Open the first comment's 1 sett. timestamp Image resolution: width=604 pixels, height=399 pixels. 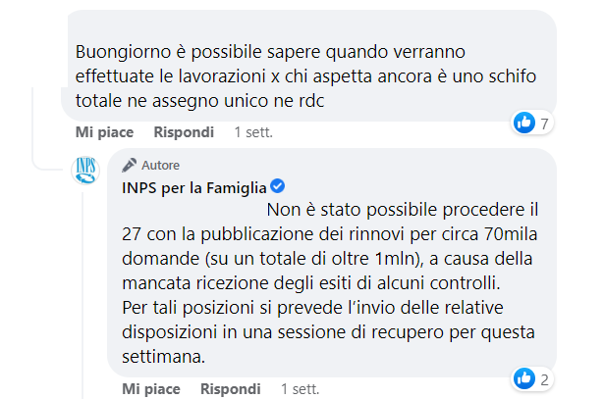coord(253,132)
